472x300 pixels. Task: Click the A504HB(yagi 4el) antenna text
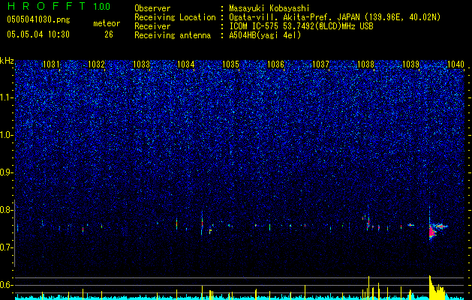(x=265, y=35)
